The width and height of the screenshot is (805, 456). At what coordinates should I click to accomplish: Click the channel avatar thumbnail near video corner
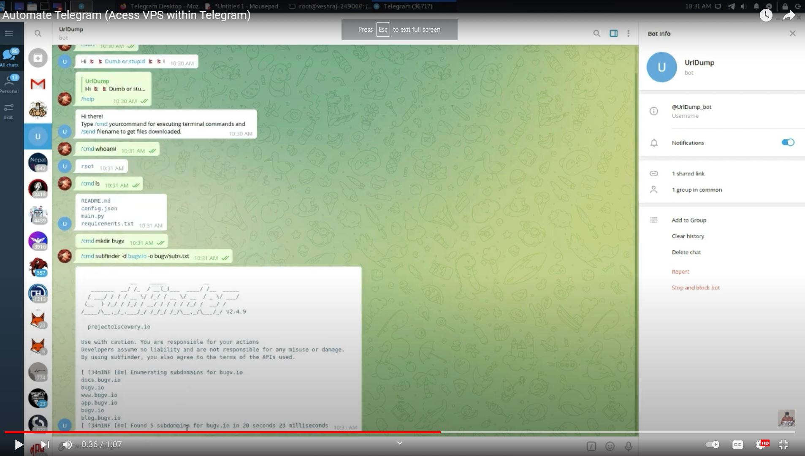coord(787,418)
